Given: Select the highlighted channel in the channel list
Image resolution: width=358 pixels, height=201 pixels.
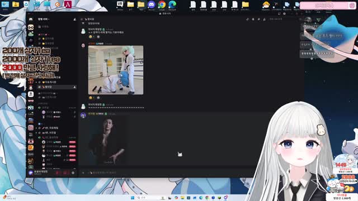Looking at the screenshot, I should click(57, 87).
